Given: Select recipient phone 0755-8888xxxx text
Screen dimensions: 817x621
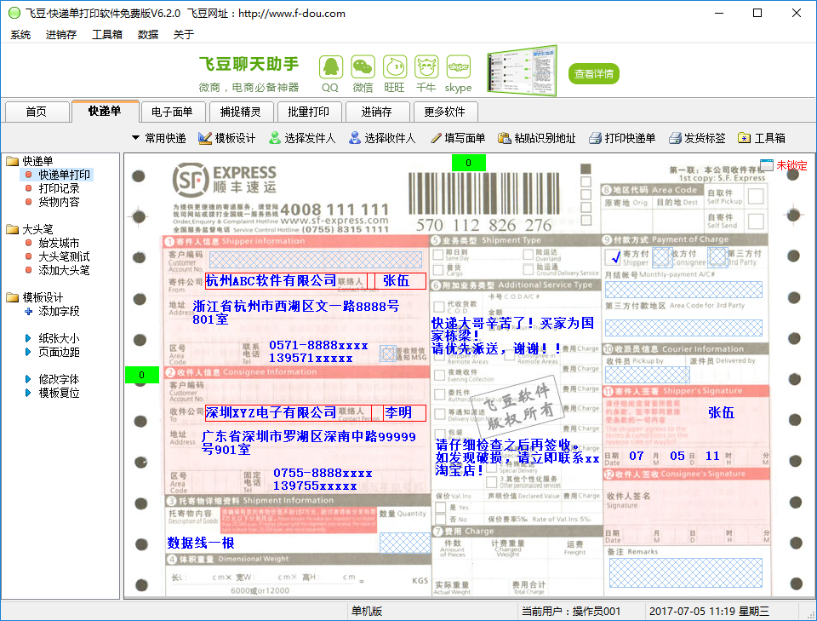Looking at the screenshot, I should click(323, 474).
